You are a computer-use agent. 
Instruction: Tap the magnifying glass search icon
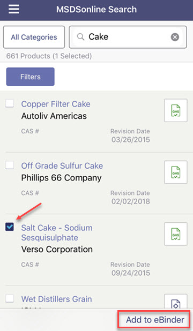click(80, 37)
